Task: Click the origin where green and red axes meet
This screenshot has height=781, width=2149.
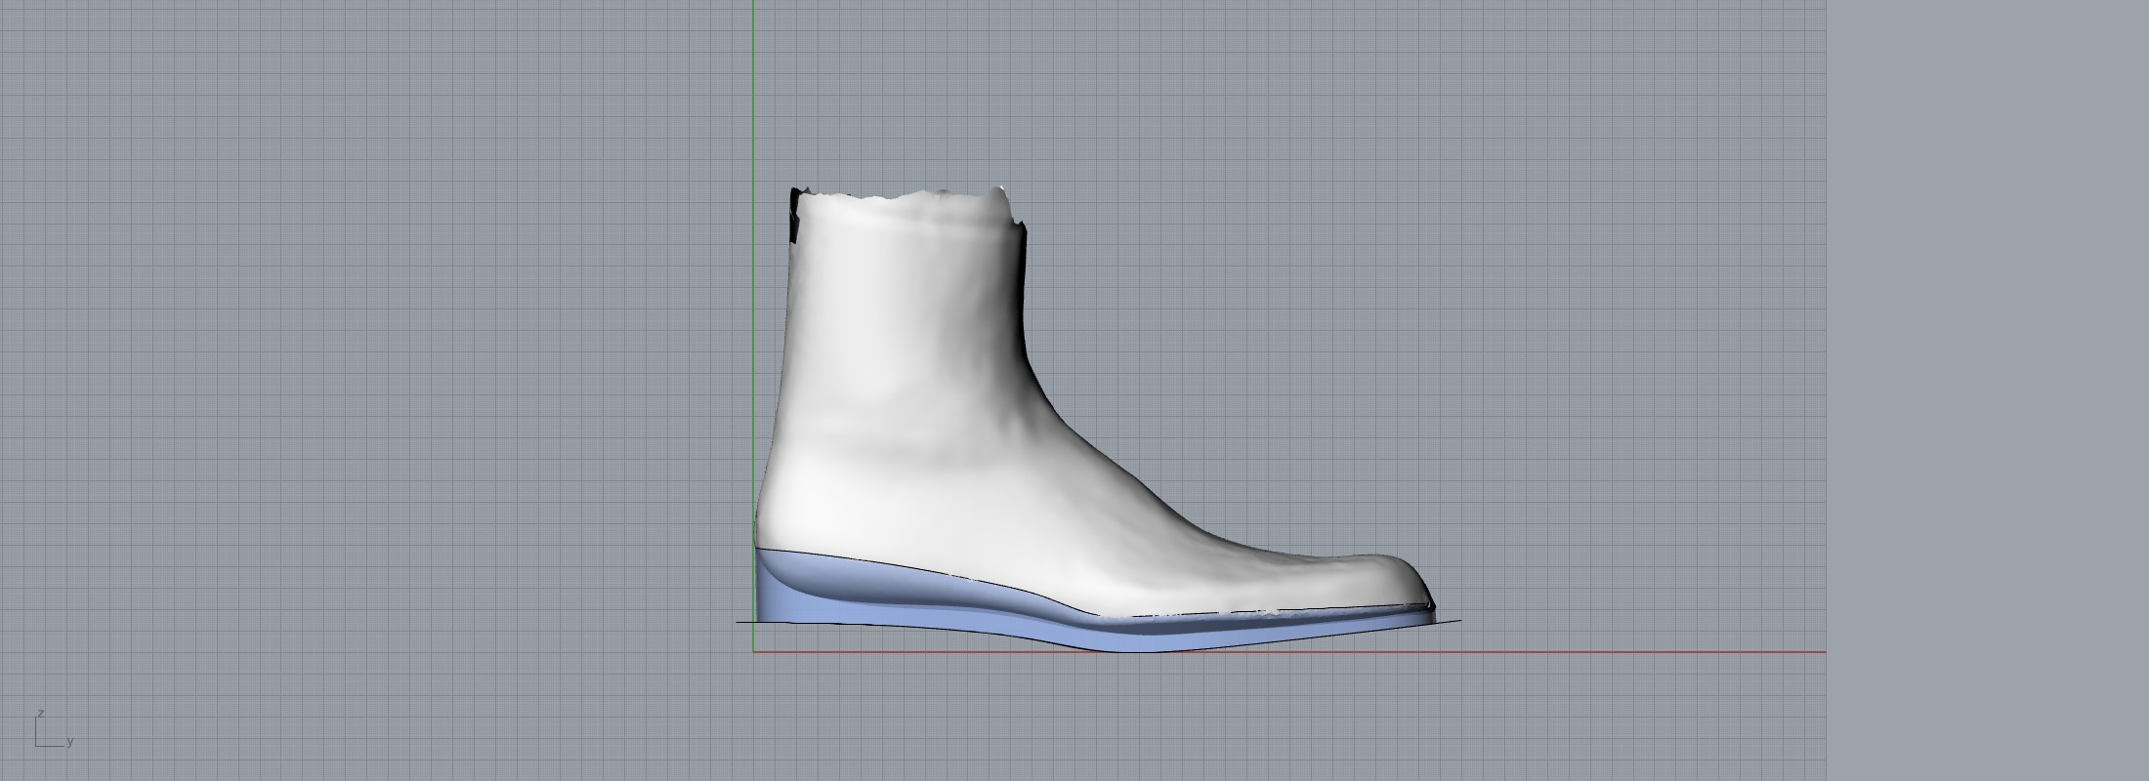Action: tap(753, 651)
